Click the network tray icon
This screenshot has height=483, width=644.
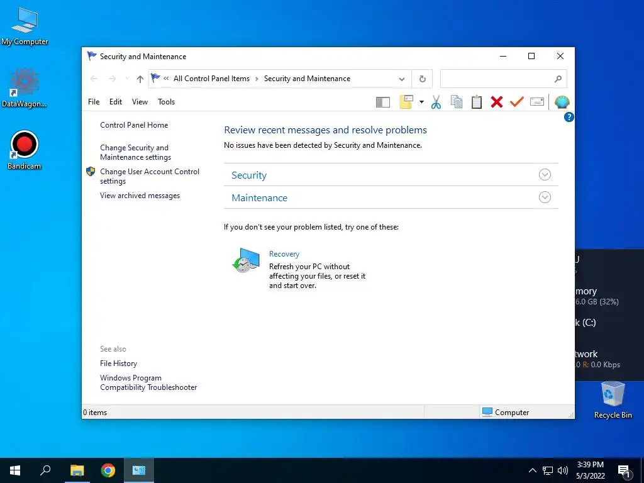tap(548, 470)
